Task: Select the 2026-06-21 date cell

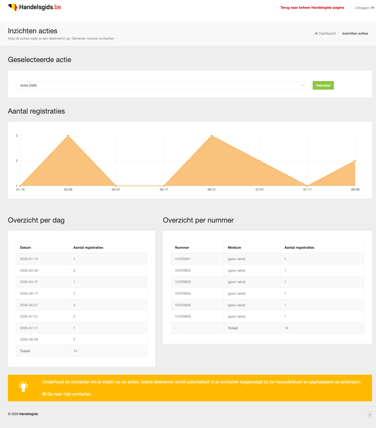Action: coord(42,305)
